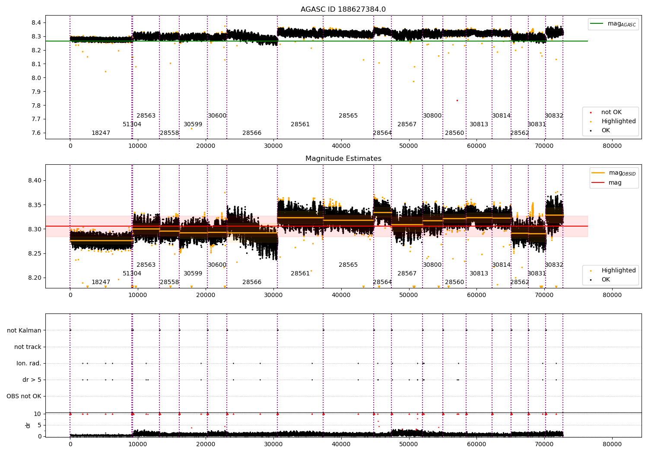The image size is (648, 454).
Task: Click obsid label '28563' in the AGASC ID plot
Action: (146, 116)
